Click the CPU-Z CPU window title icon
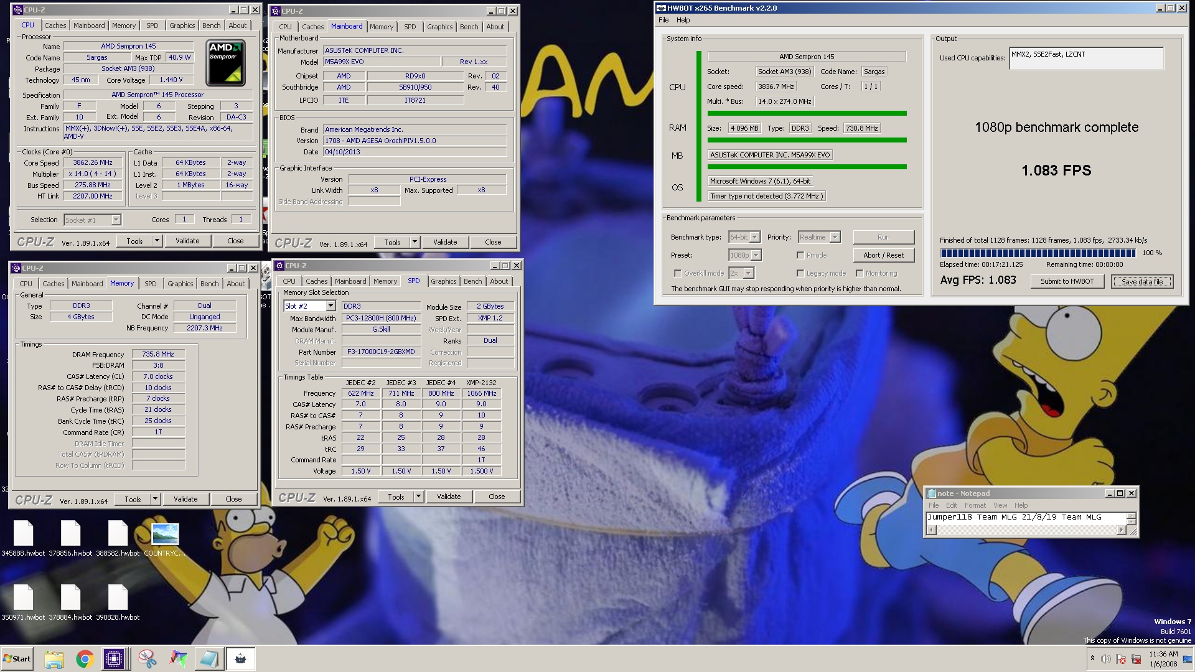The height and width of the screenshot is (672, 1195). (18, 10)
